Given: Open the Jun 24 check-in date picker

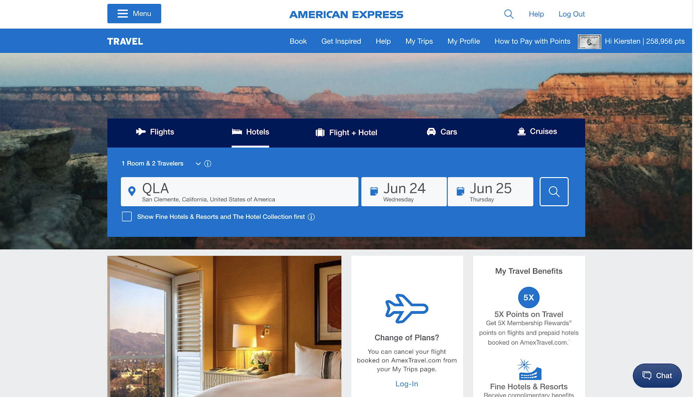Looking at the screenshot, I should click(404, 192).
